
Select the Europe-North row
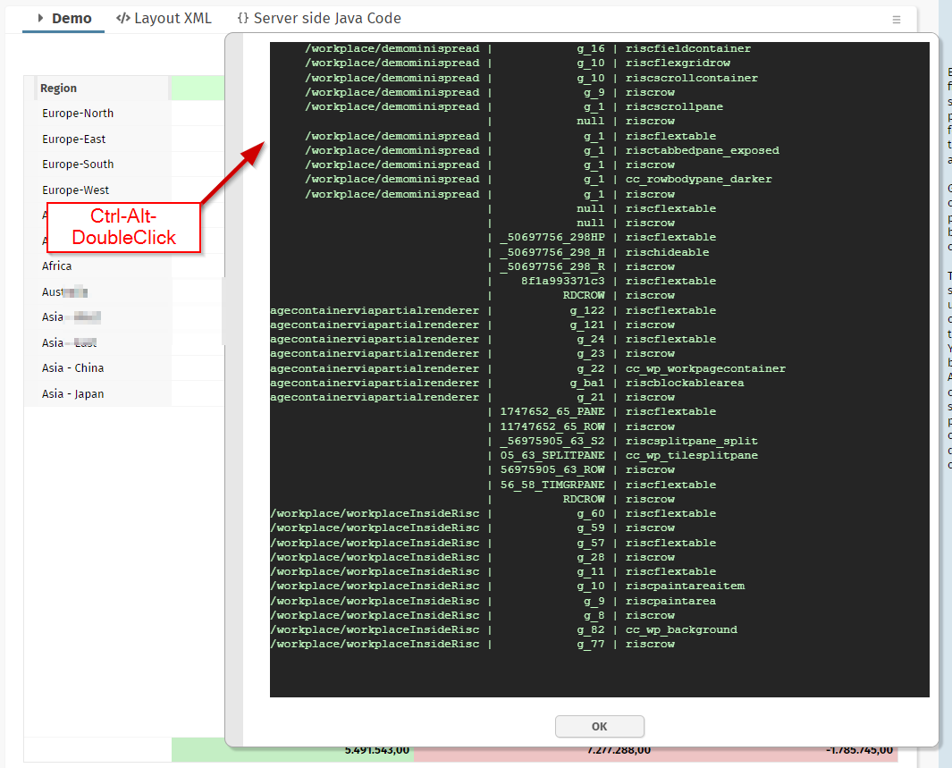click(x=78, y=114)
